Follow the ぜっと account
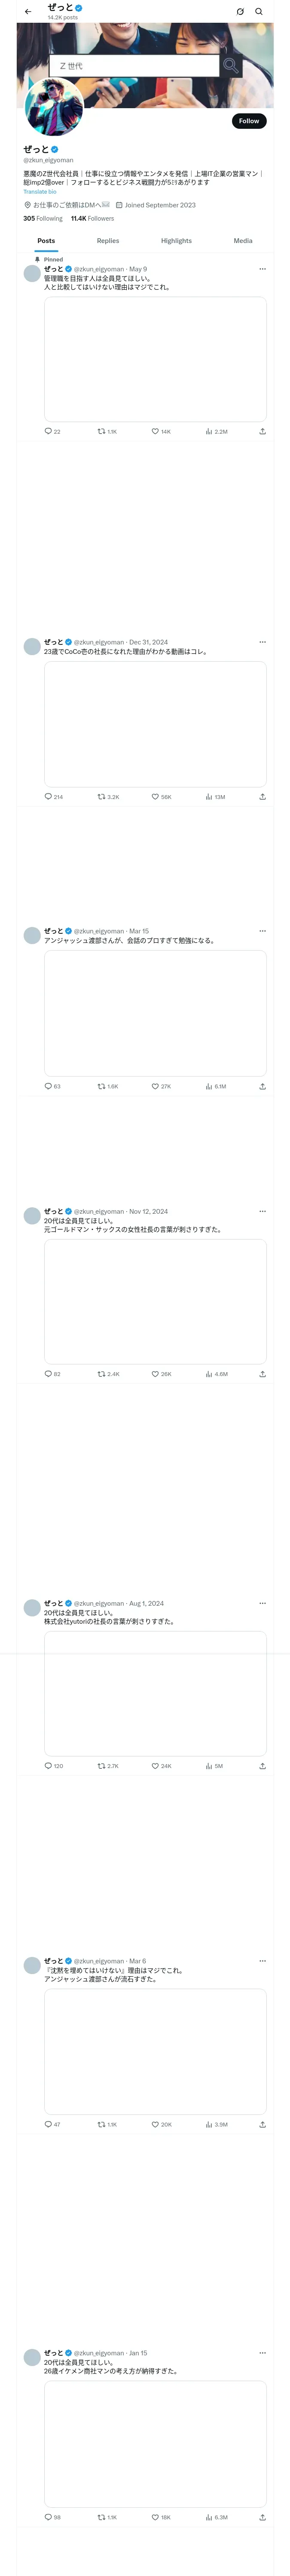The image size is (290, 2576). 249,121
